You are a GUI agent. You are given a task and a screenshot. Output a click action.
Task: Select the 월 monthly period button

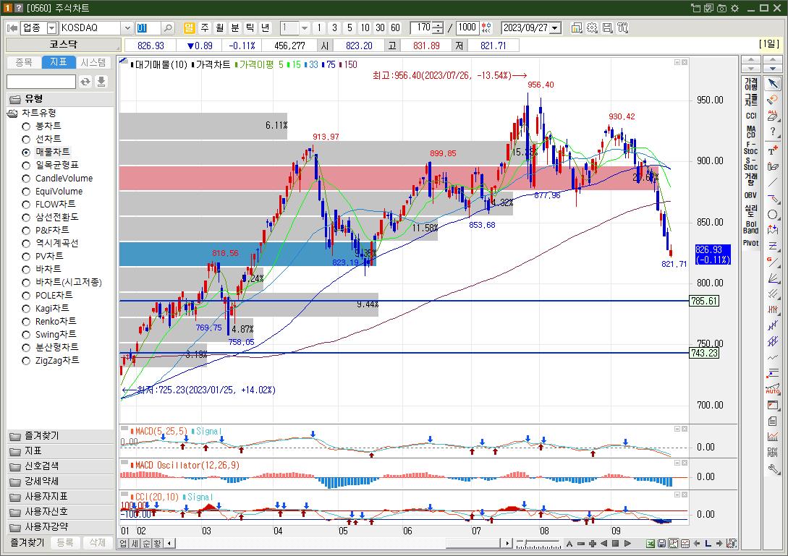[220, 27]
